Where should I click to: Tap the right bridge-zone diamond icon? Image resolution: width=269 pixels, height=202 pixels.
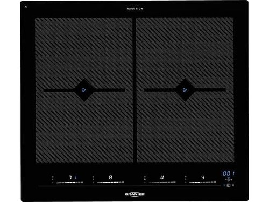pos(185,90)
